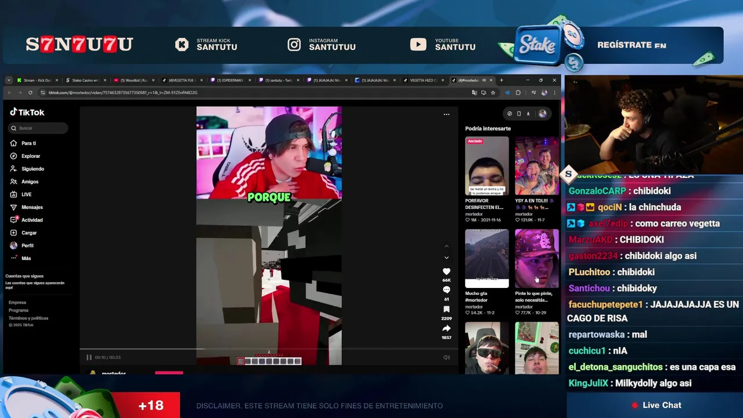The image size is (743, 418).
Task: Click the Cargar upload icon
Action: click(x=14, y=233)
